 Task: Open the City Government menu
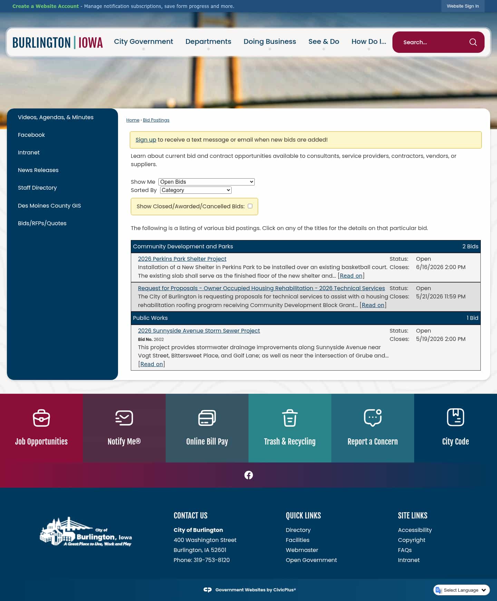point(144,41)
